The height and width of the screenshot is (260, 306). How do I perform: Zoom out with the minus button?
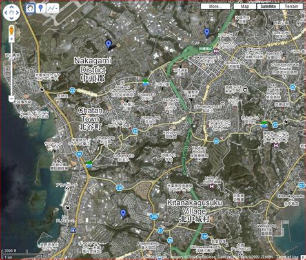coord(12,99)
